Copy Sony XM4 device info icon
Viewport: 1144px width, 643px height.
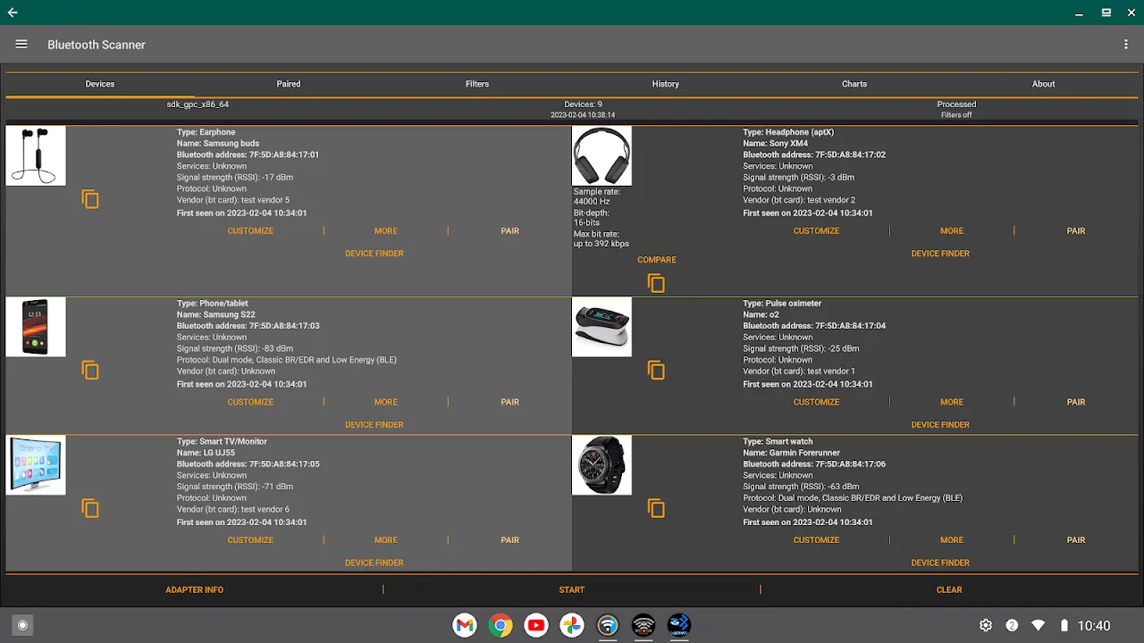click(x=656, y=283)
